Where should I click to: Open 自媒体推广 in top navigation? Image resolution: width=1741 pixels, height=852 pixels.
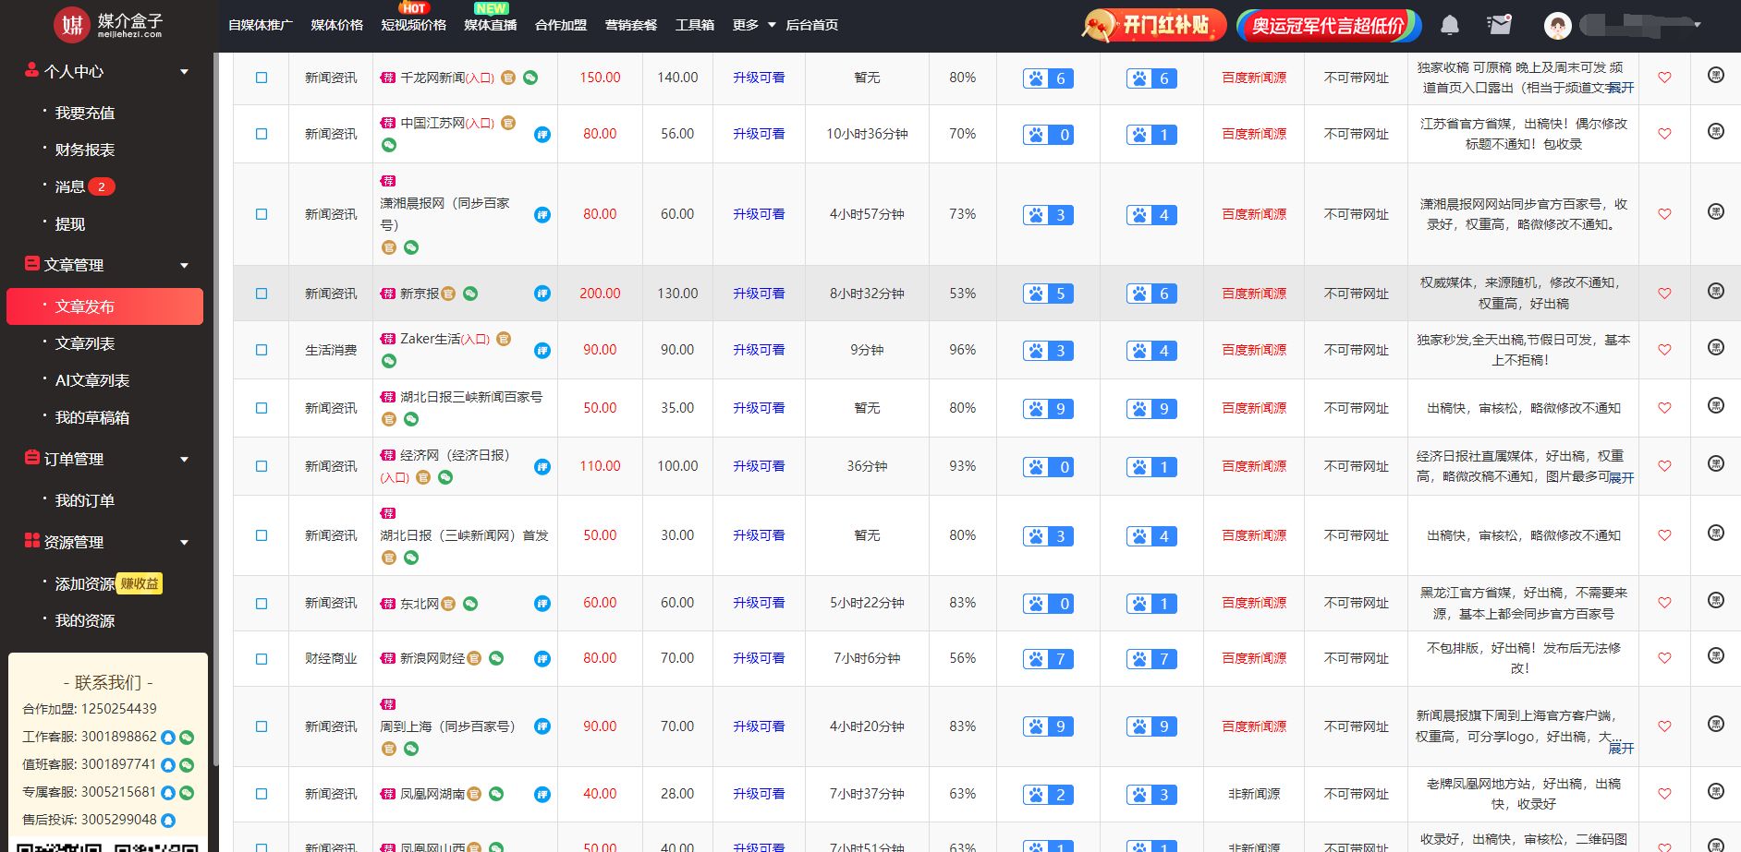click(261, 25)
